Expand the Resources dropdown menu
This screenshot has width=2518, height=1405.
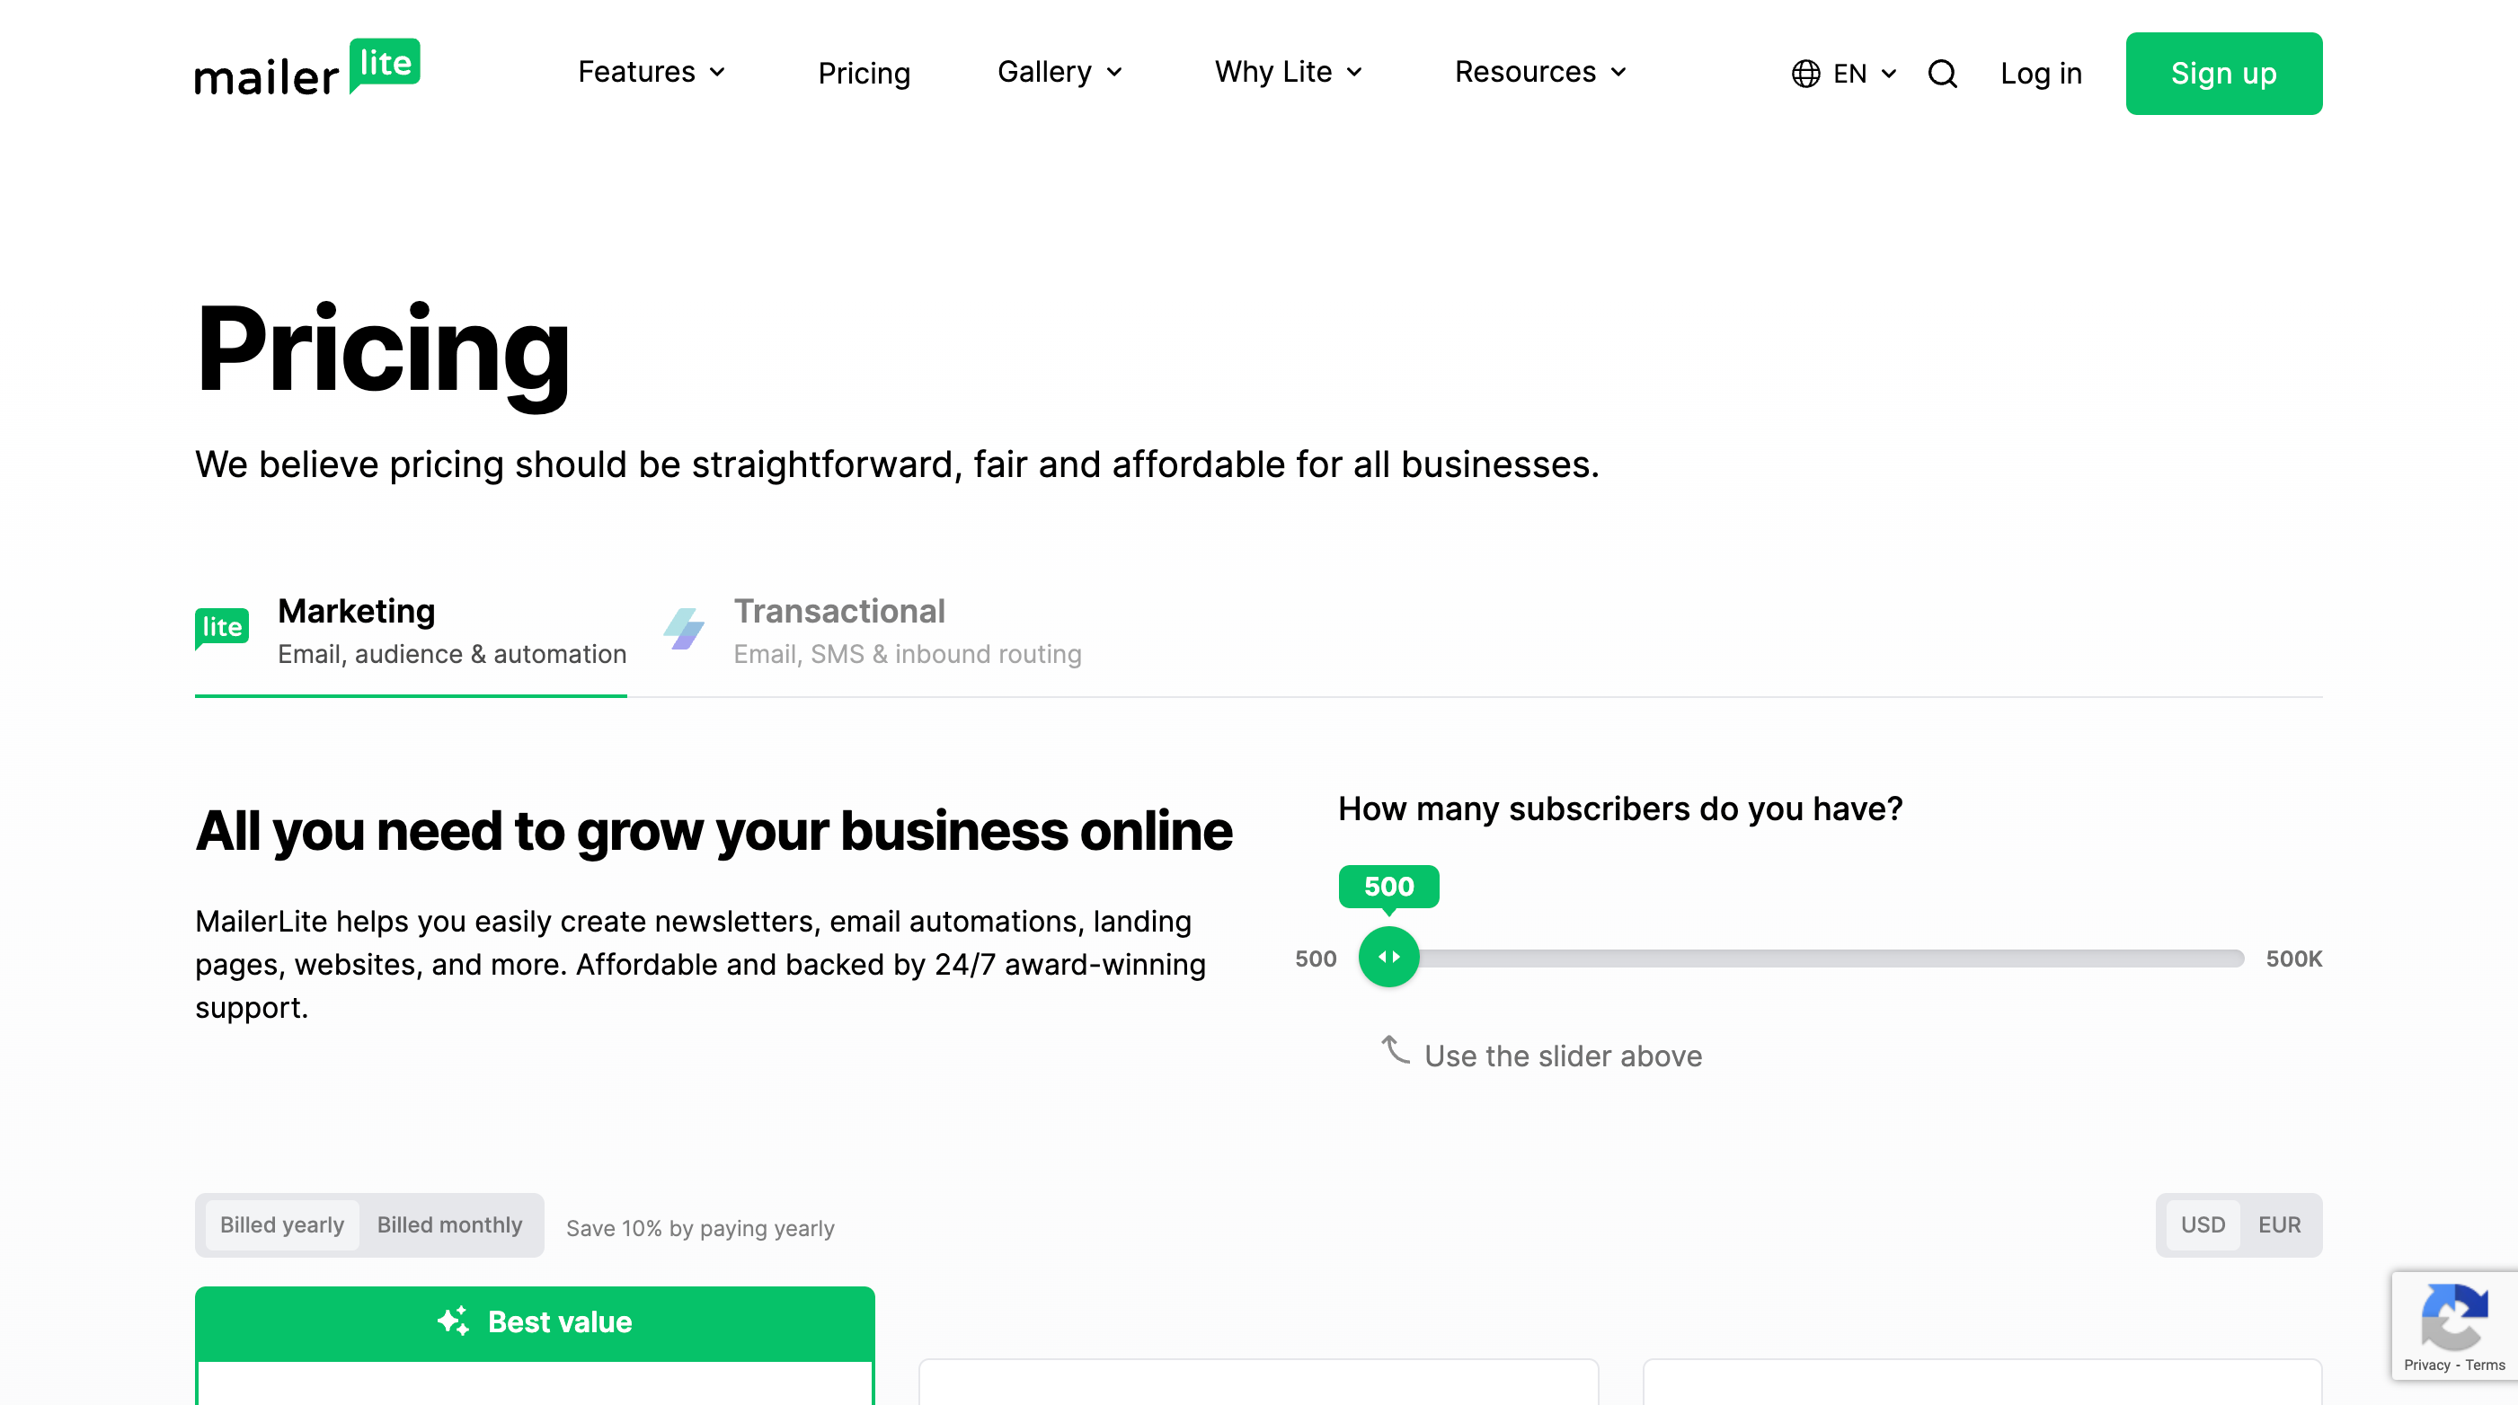(1539, 72)
